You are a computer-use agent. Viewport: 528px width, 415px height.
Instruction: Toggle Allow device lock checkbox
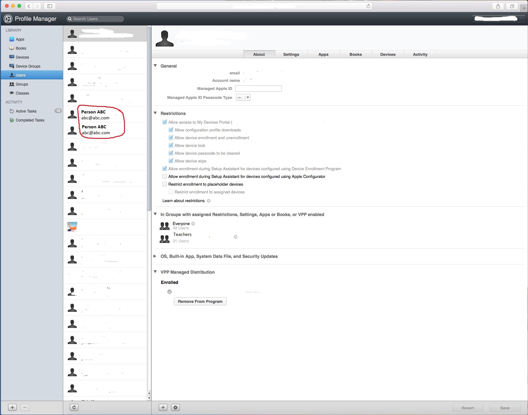171,145
